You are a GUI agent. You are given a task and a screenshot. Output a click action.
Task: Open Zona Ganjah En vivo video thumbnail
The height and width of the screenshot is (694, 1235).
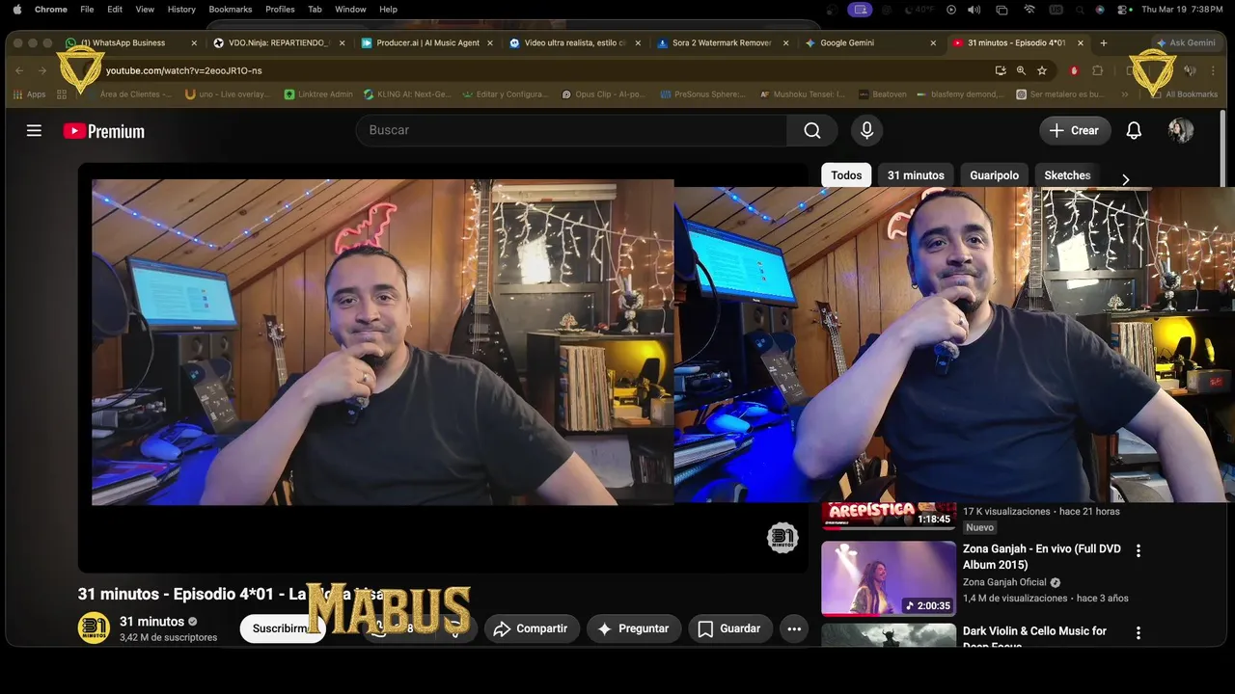coord(889,578)
